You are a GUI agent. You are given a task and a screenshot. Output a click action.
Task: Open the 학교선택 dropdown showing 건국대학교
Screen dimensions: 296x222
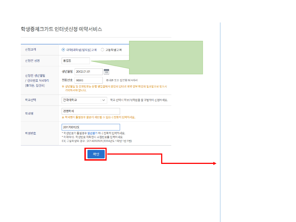(81, 100)
